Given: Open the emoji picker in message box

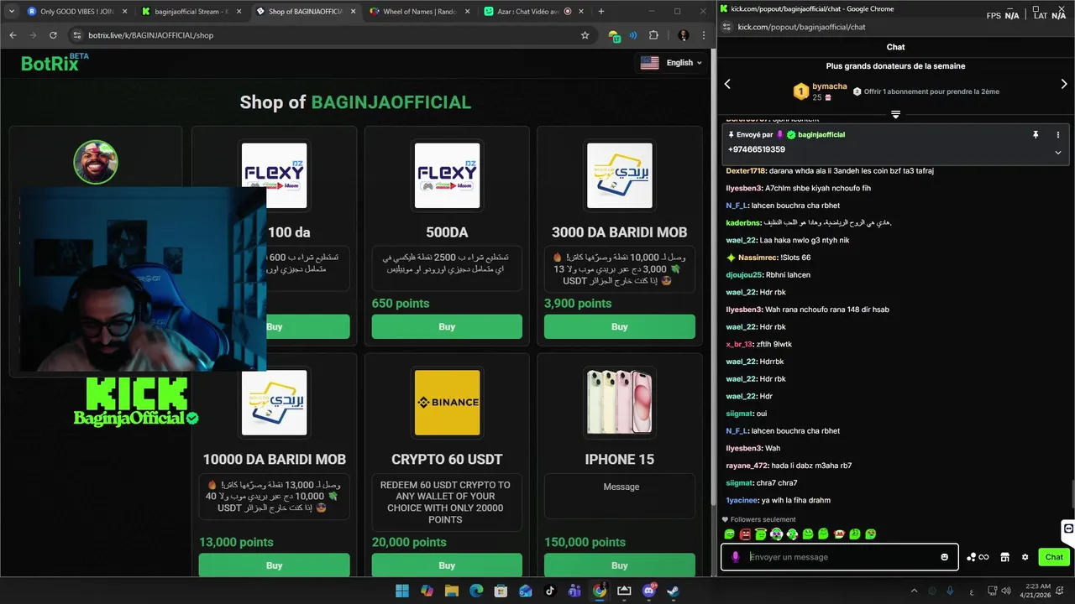Looking at the screenshot, I should tap(945, 557).
